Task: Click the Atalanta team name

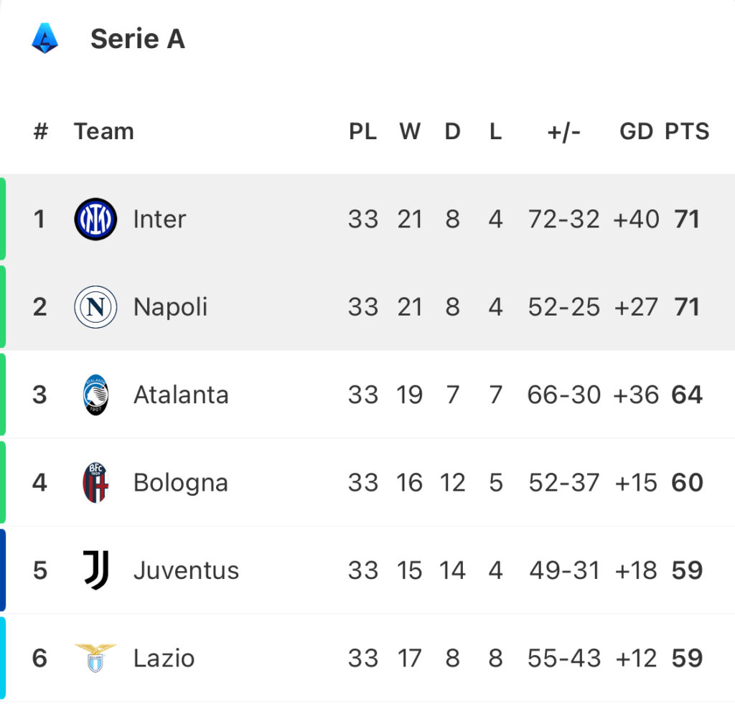Action: coord(182,395)
